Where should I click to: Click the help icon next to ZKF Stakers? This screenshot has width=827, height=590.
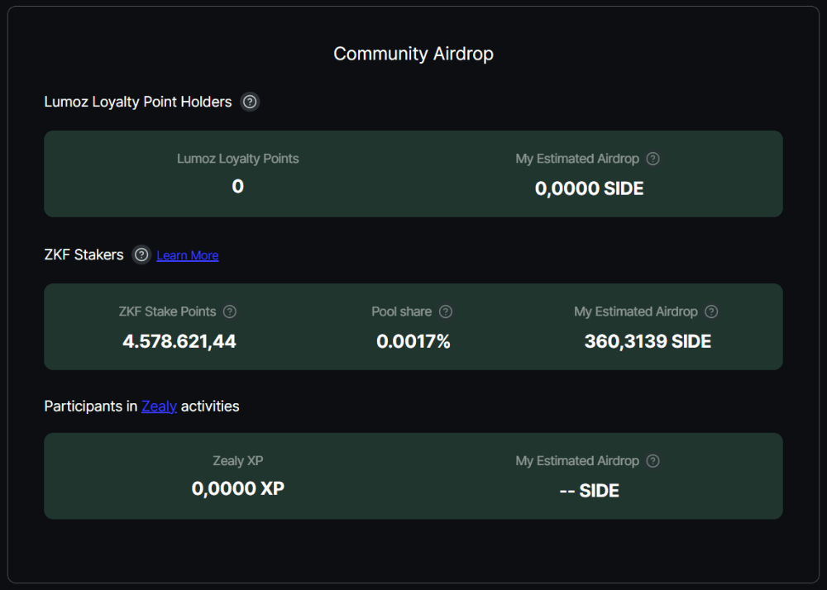point(141,255)
